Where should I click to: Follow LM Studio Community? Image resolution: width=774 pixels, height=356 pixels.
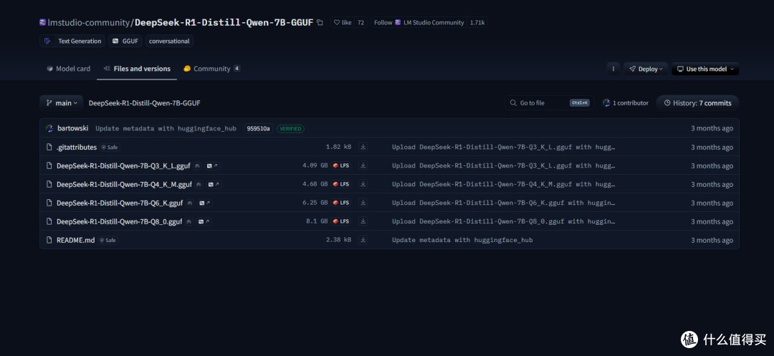419,23
